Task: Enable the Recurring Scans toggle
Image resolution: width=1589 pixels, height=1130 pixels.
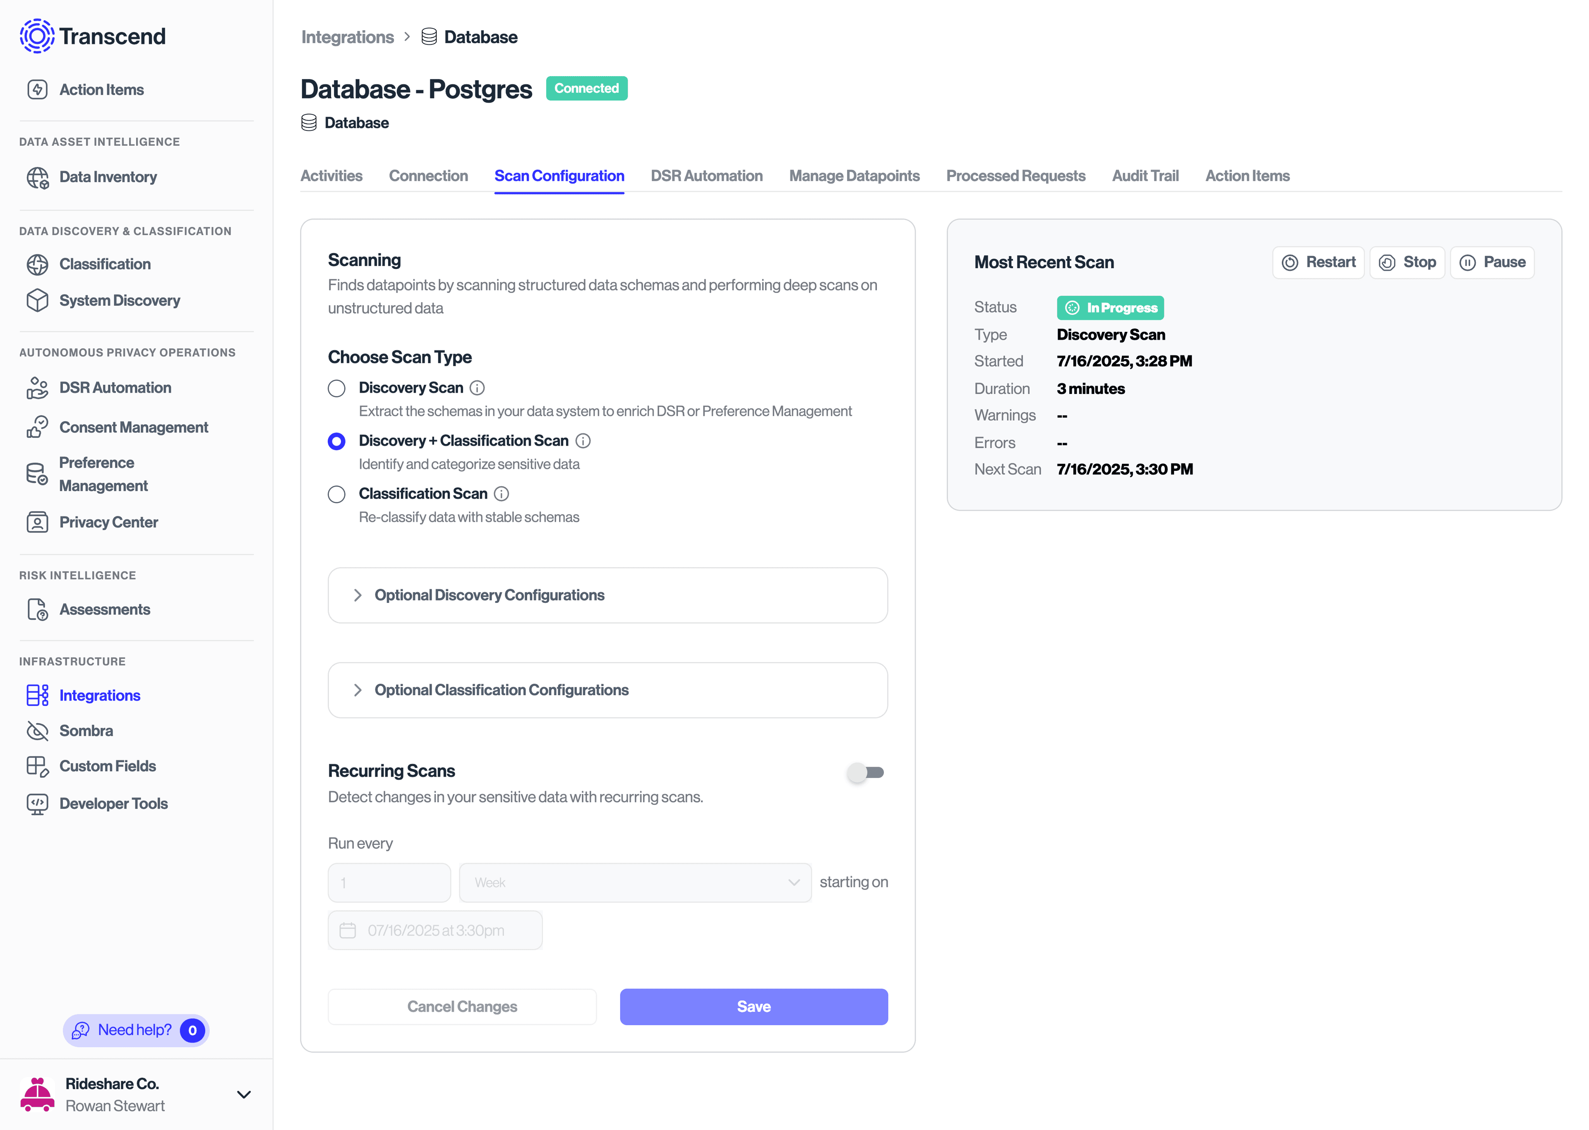Action: pyautogui.click(x=865, y=773)
